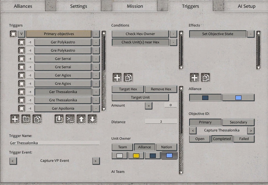Toggle checkbox for Ger Polykastro trigger

click(22, 42)
